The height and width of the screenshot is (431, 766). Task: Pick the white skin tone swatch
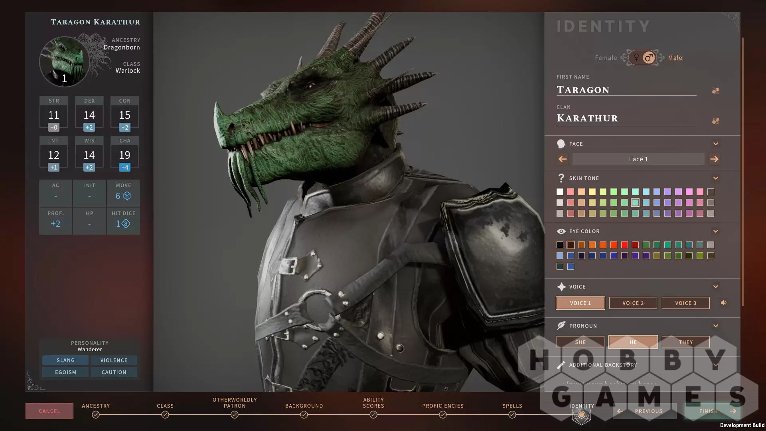560,192
